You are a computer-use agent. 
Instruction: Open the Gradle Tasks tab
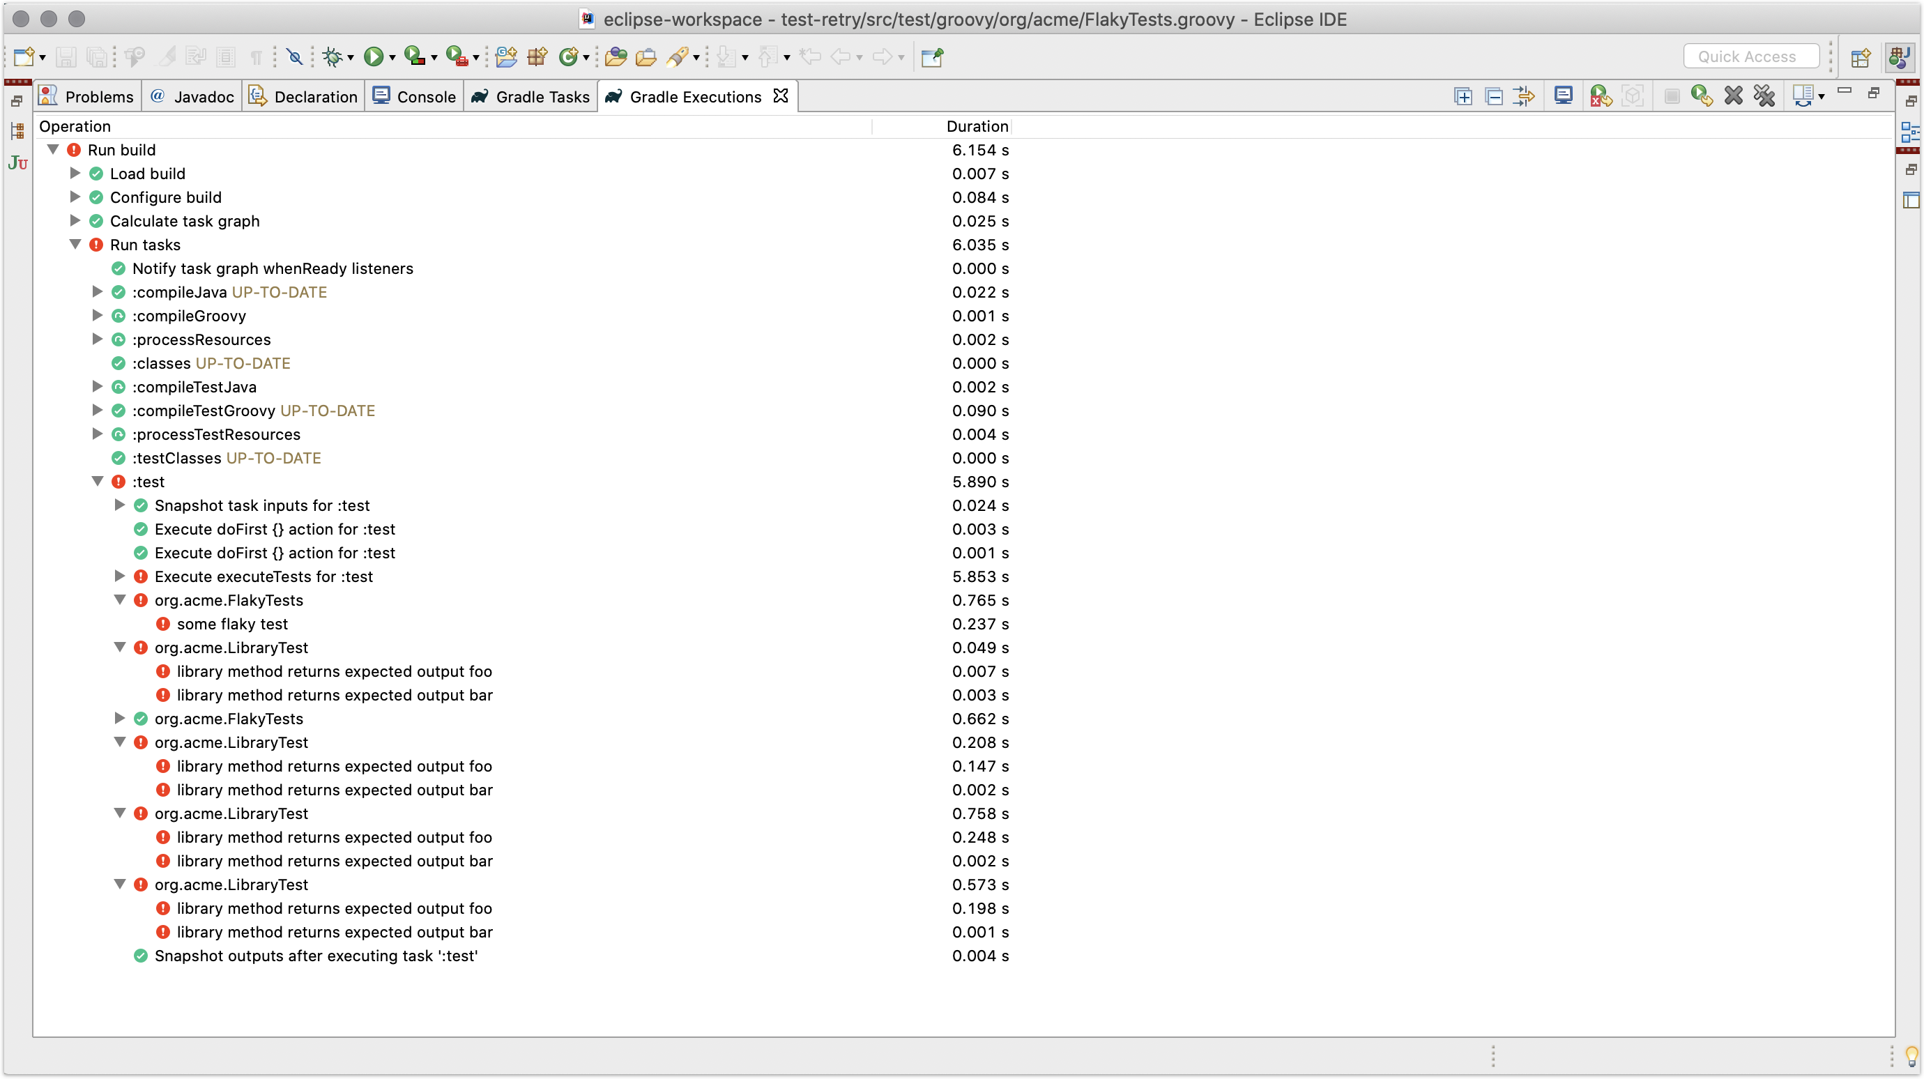coord(530,96)
